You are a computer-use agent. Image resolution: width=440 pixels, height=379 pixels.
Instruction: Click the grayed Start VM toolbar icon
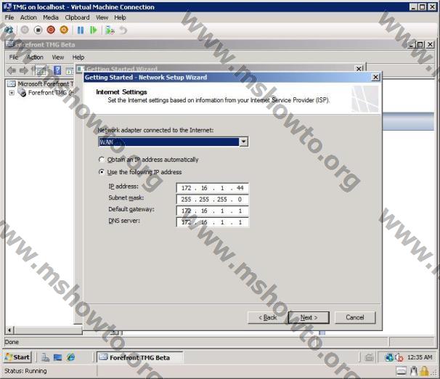pyautogui.click(x=25, y=30)
